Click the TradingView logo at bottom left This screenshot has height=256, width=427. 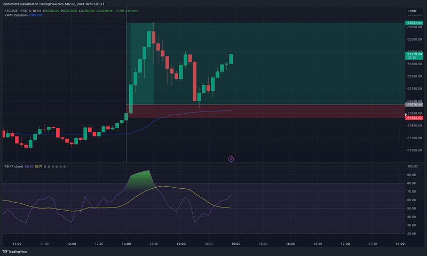point(15,252)
